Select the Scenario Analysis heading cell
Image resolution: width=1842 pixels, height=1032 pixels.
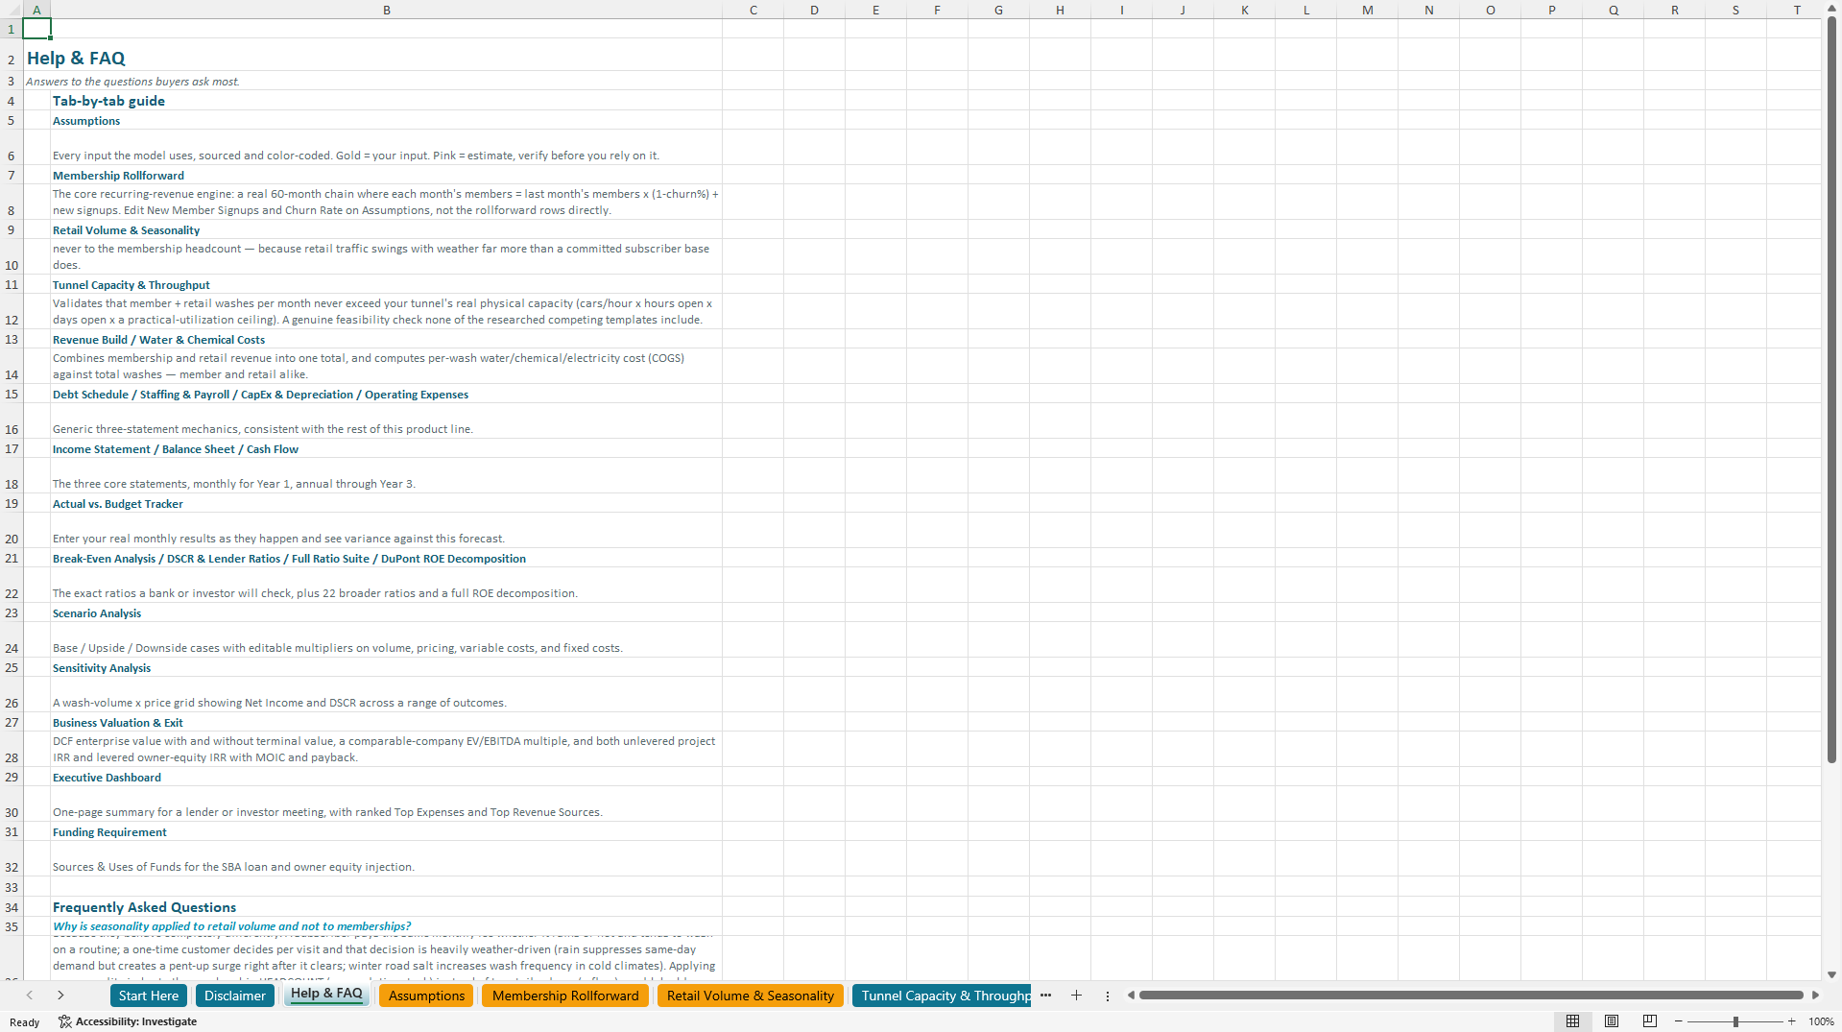click(x=387, y=612)
